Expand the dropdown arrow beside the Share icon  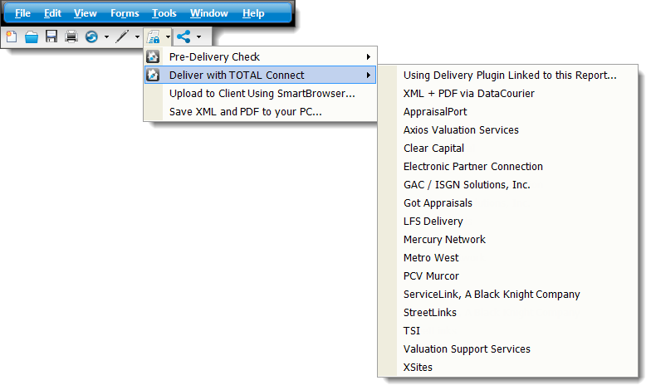pos(198,37)
